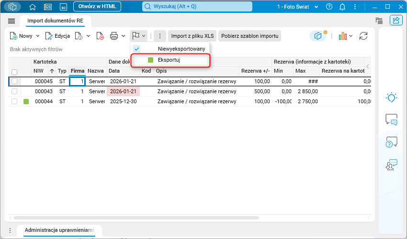The height and width of the screenshot is (239, 407).
Task: Click the -100,00 Min value
Action: coord(283,101)
